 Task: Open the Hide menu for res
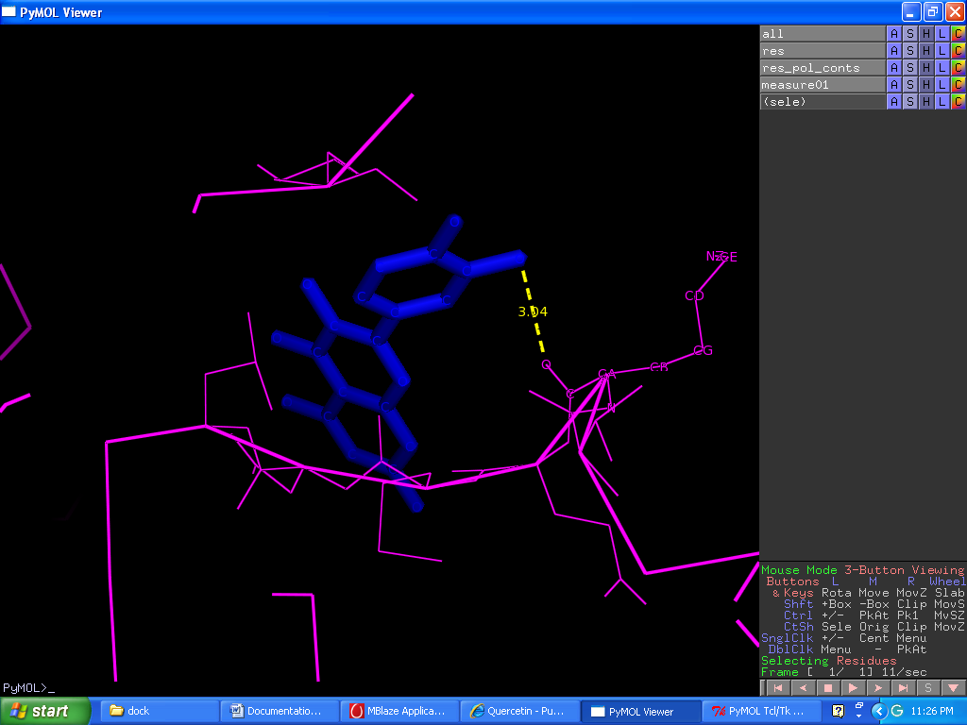pos(925,51)
